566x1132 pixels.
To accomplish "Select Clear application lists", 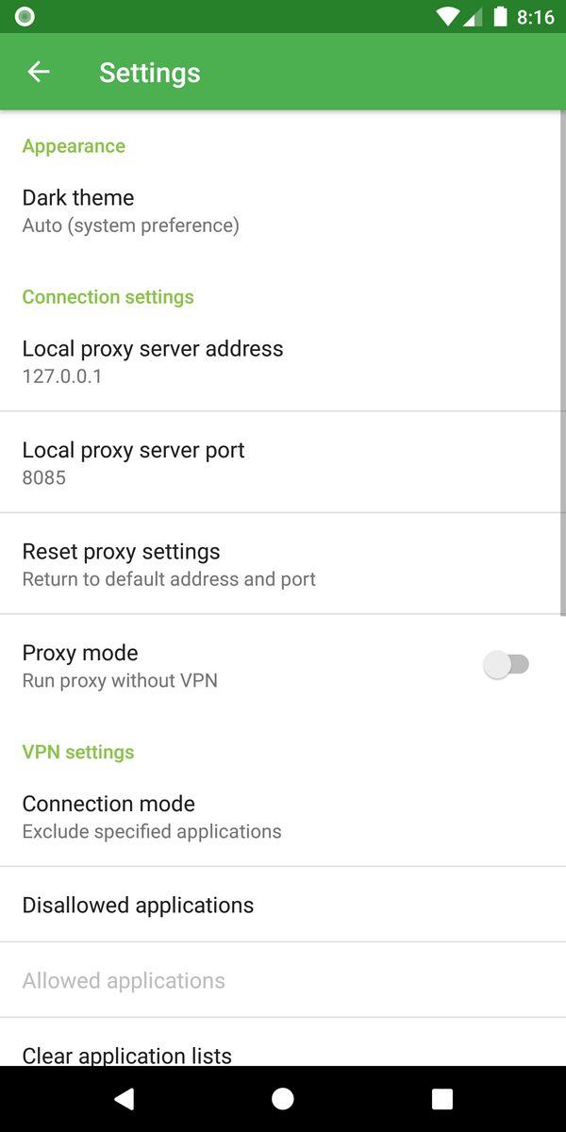I will (x=283, y=1045).
